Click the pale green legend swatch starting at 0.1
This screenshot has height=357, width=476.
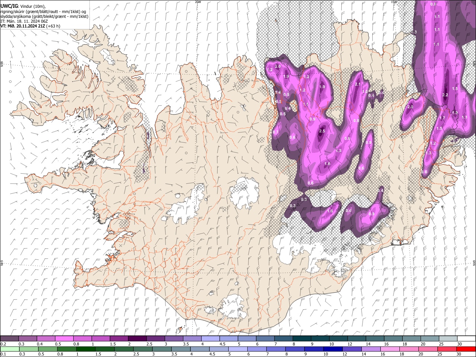[9, 349]
